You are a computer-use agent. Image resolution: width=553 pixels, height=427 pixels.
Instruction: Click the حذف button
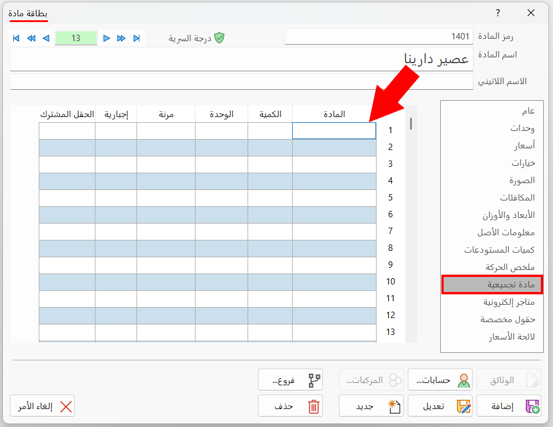pos(290,406)
